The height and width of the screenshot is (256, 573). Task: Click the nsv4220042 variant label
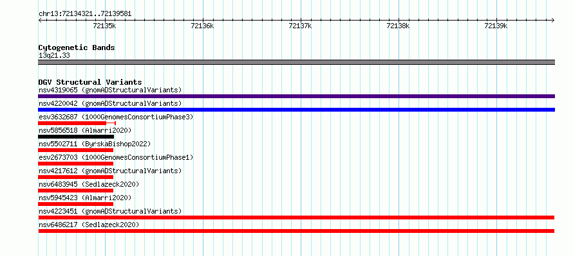(110, 103)
